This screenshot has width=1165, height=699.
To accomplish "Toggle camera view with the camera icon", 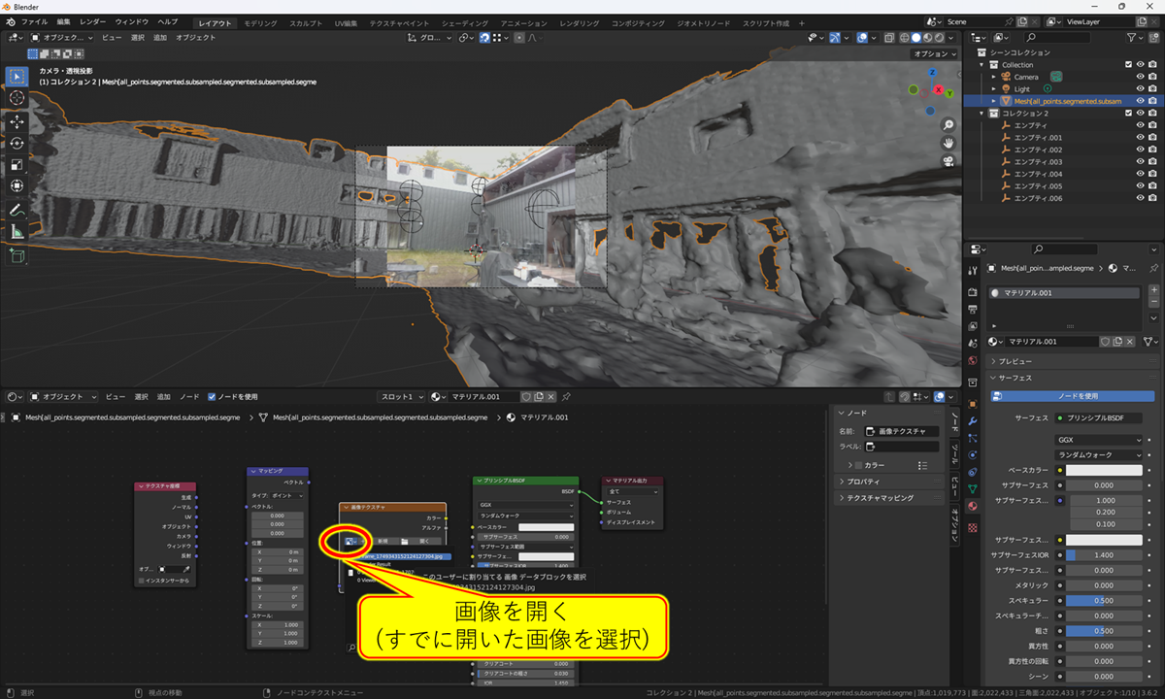I will click(x=948, y=161).
